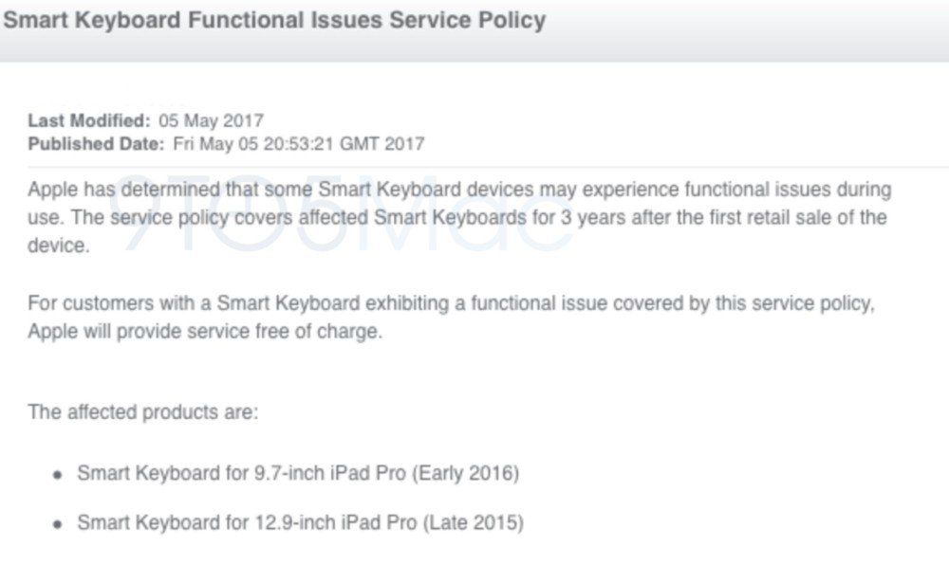The height and width of the screenshot is (583, 949).
Task: Click the word 'device.' ending first paragraph
Action: coord(59,246)
